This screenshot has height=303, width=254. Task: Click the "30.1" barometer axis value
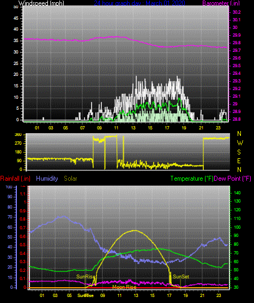(237, 20)
